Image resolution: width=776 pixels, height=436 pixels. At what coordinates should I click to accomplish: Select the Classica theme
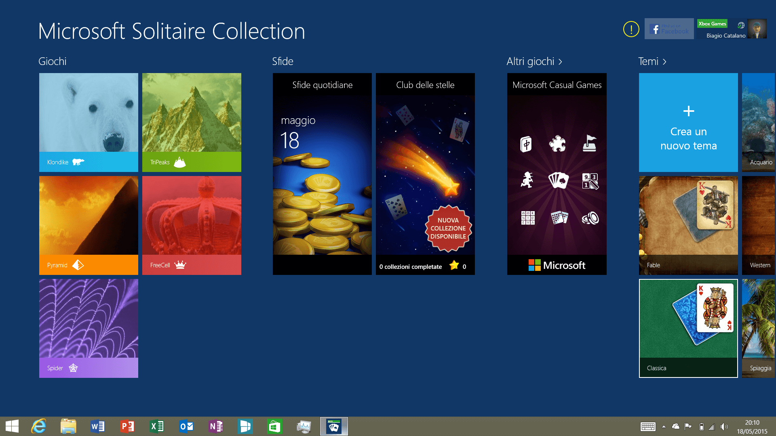click(x=688, y=328)
